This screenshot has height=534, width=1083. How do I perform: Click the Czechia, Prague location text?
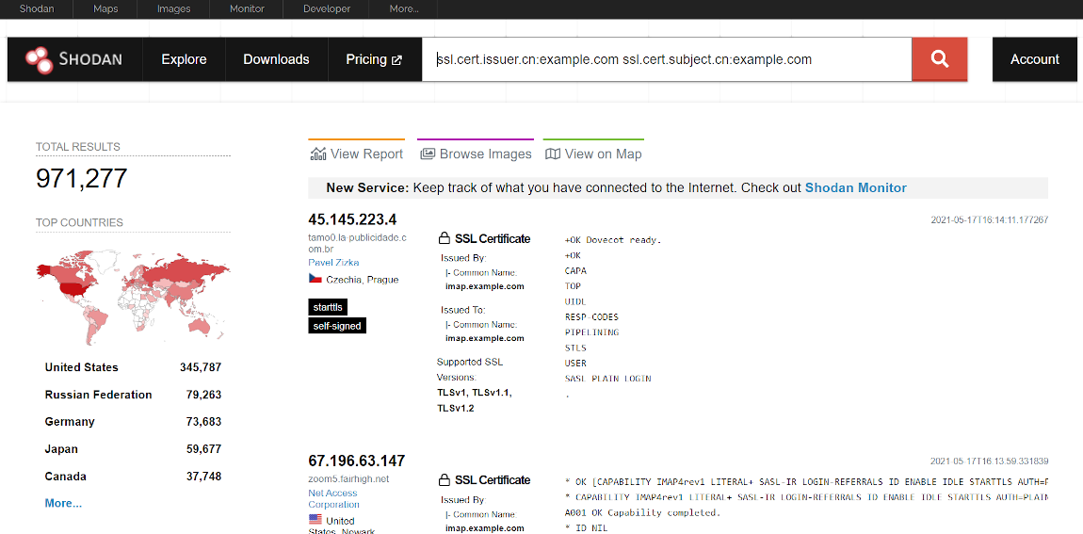(362, 280)
